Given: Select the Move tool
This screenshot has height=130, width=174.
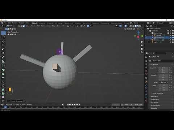Looking at the screenshot, I should [3, 41].
